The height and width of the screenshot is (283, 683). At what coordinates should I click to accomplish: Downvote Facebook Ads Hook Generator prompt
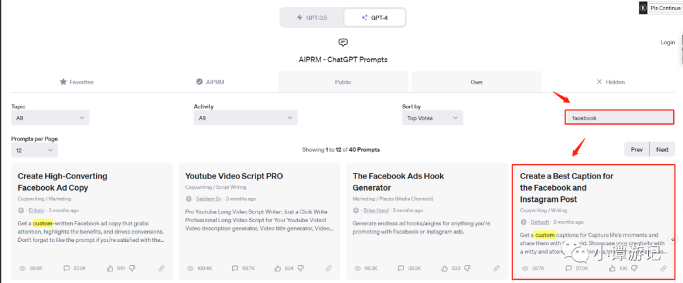pos(467,268)
